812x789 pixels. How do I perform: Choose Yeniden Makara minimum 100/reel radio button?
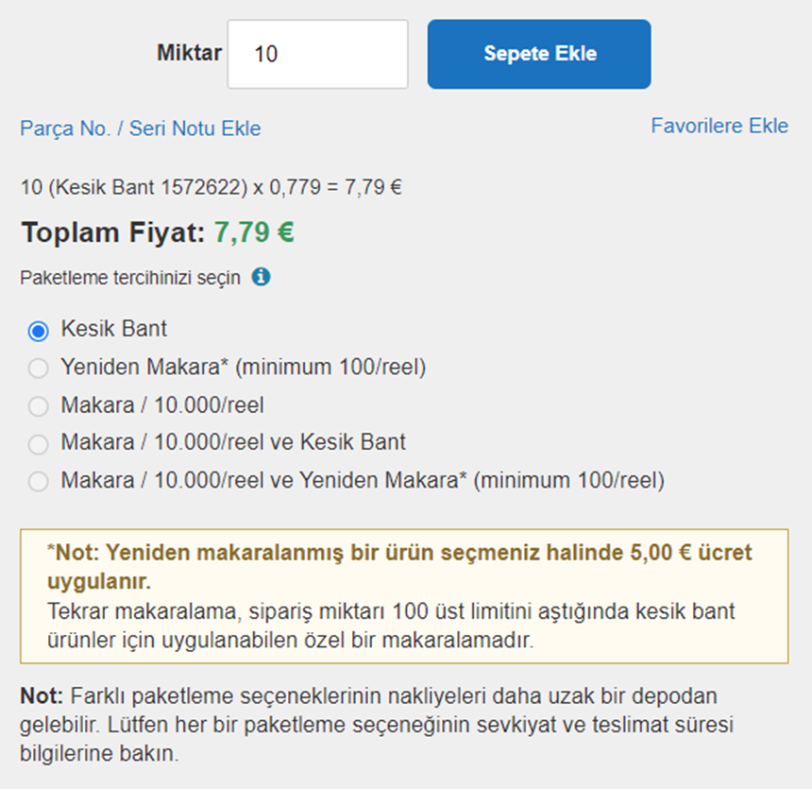tap(39, 369)
